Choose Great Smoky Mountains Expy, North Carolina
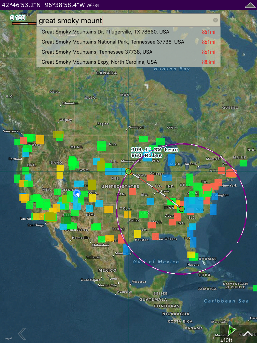 (99, 62)
